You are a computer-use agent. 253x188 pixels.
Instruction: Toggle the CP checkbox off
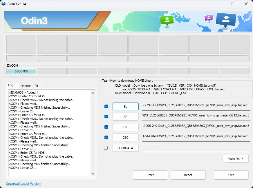click(x=106, y=127)
